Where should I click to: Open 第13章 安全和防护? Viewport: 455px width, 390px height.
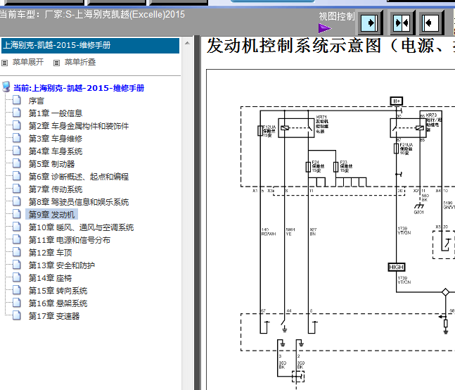(61, 265)
